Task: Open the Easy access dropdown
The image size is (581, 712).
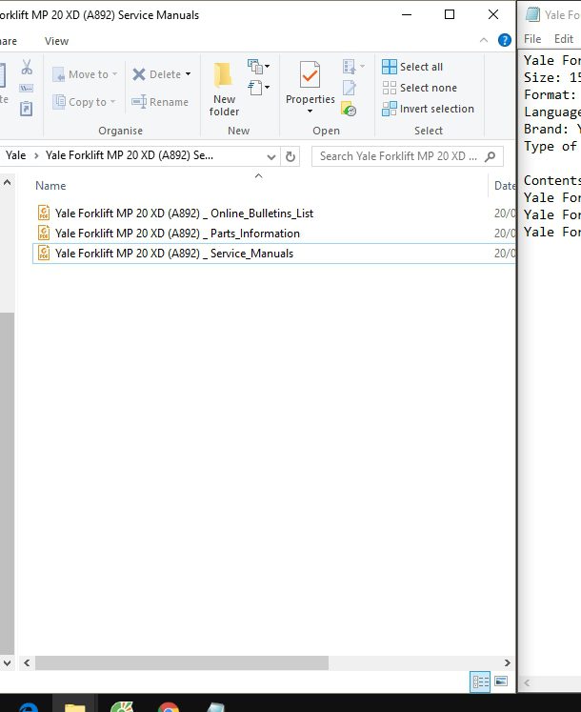Action: pyautogui.click(x=259, y=87)
